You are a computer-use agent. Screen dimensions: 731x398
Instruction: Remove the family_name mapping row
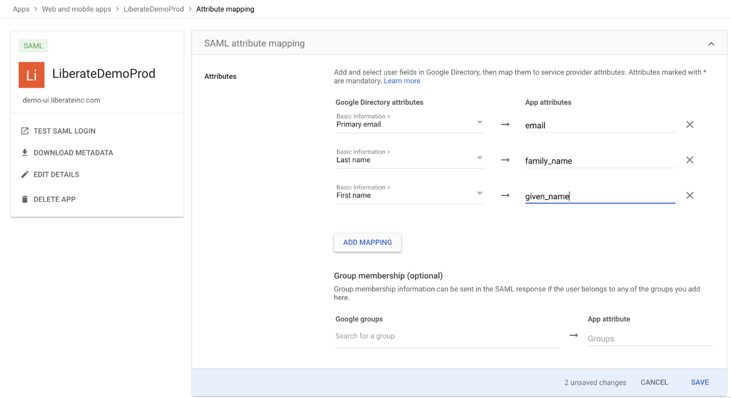[x=690, y=160]
